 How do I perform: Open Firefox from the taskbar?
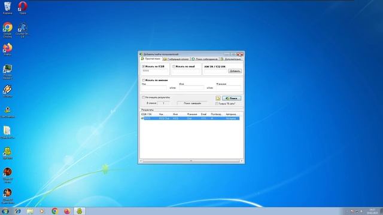point(67,211)
